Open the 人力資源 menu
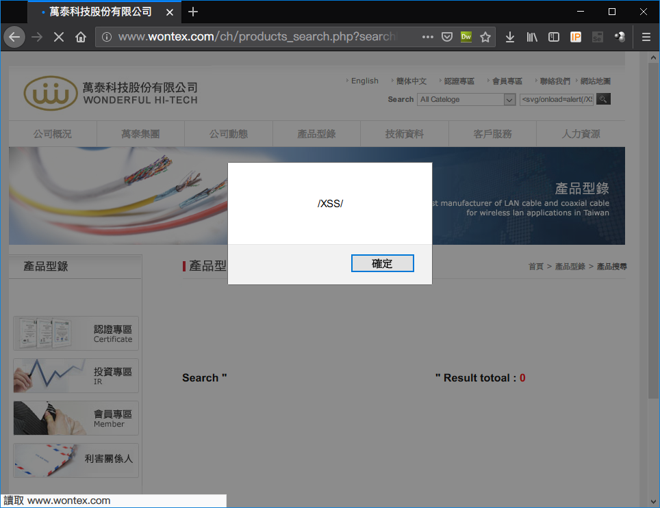The height and width of the screenshot is (508, 660). point(581,133)
